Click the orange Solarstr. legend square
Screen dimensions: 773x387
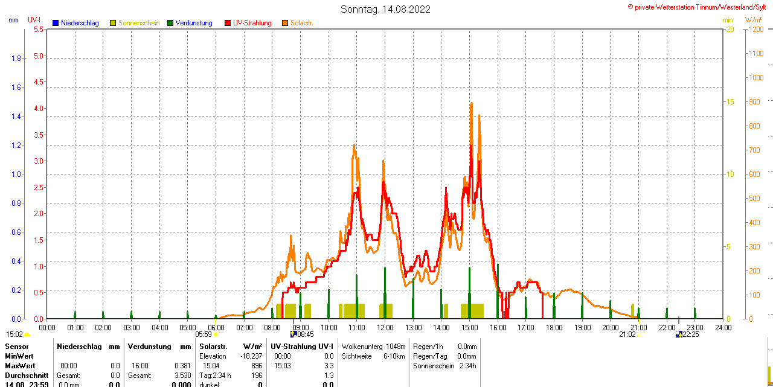tap(285, 23)
